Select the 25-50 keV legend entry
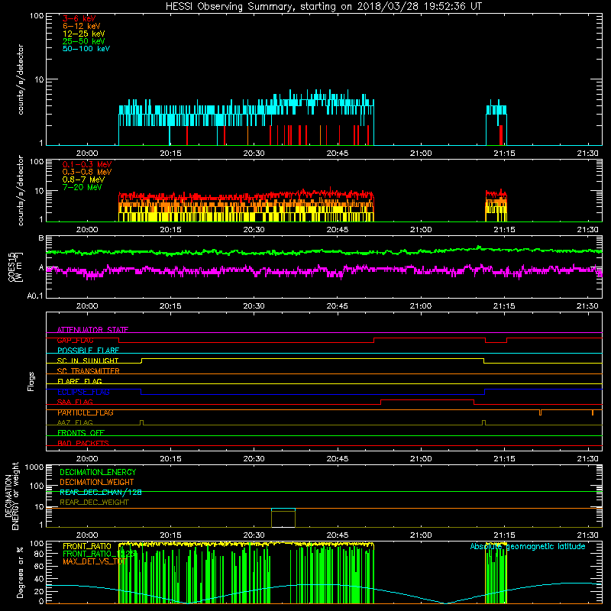 pyautogui.click(x=83, y=41)
